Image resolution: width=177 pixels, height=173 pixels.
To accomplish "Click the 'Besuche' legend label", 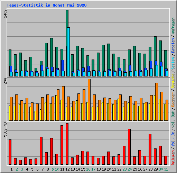I will (173, 81).
